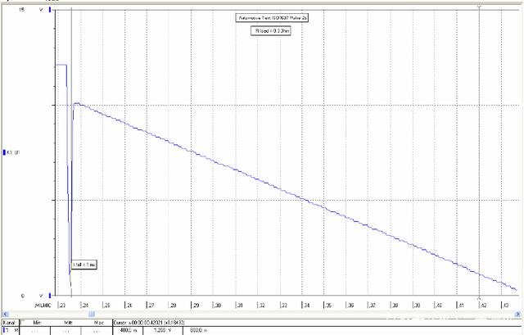The height and width of the screenshot is (335, 524).
Task: Click the 400.0 m value cell
Action: click(x=129, y=331)
